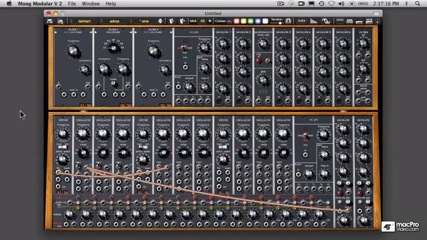Open the 'lainhart' bank dropdown

click(84, 21)
